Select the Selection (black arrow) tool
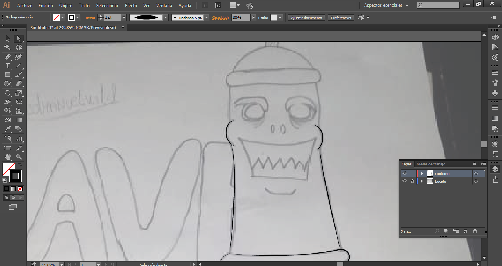 (x=8, y=39)
